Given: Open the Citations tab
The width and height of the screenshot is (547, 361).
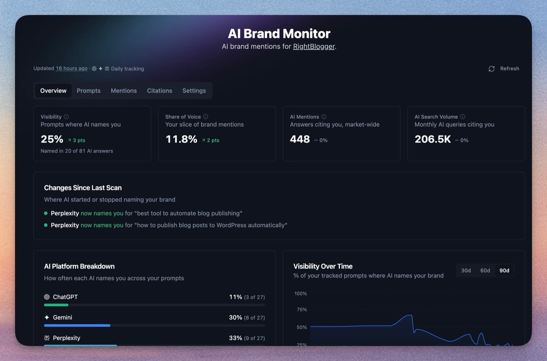Looking at the screenshot, I should click(160, 91).
